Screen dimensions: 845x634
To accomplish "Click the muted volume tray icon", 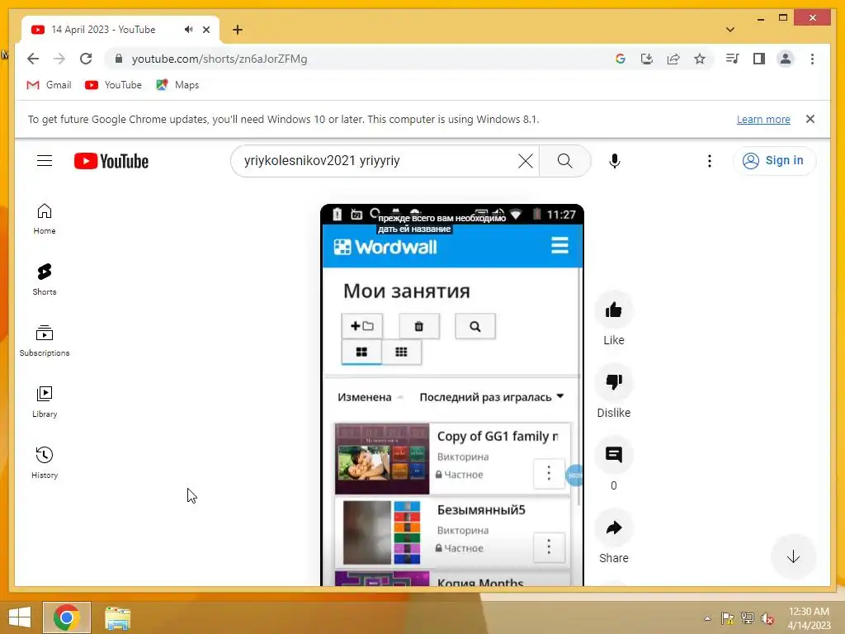I will click(767, 617).
